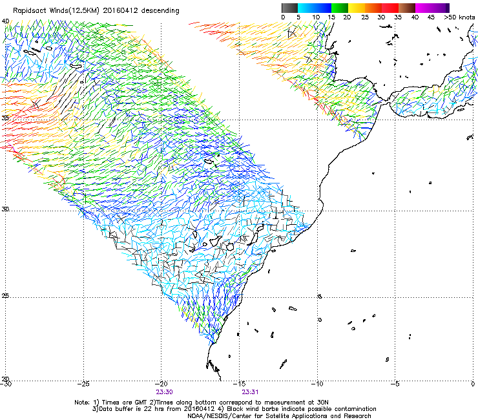The image size is (478, 420).
Task: Click the '>50 knots' legend label
Action: click(459, 17)
